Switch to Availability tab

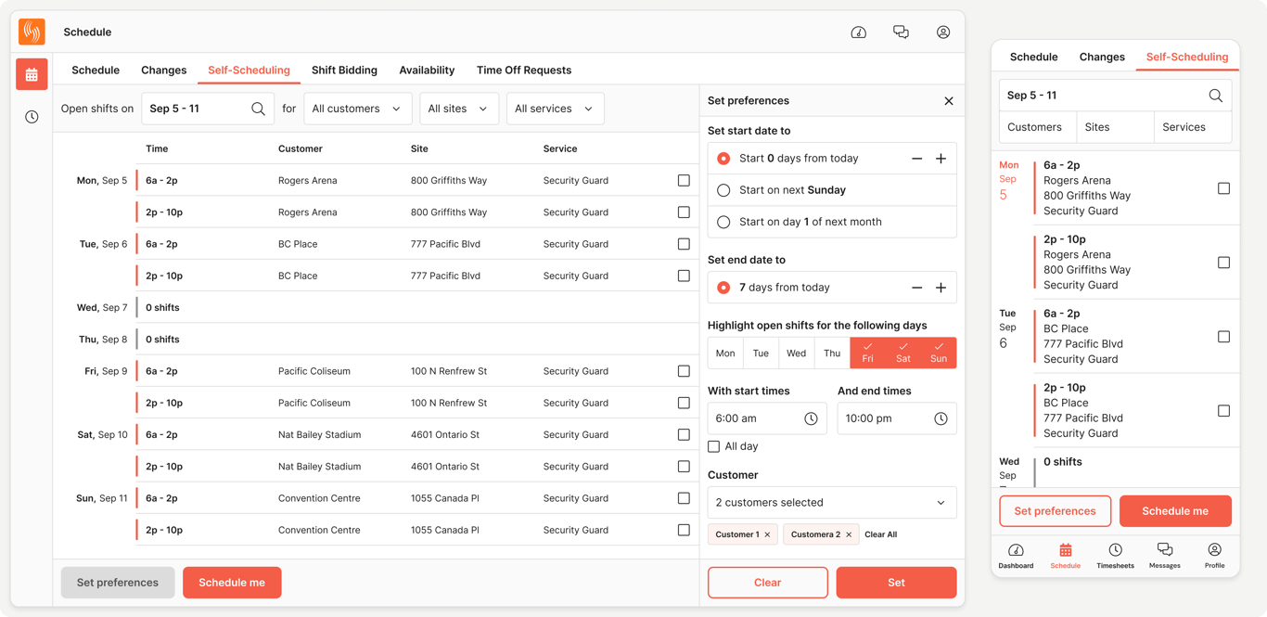click(x=427, y=71)
